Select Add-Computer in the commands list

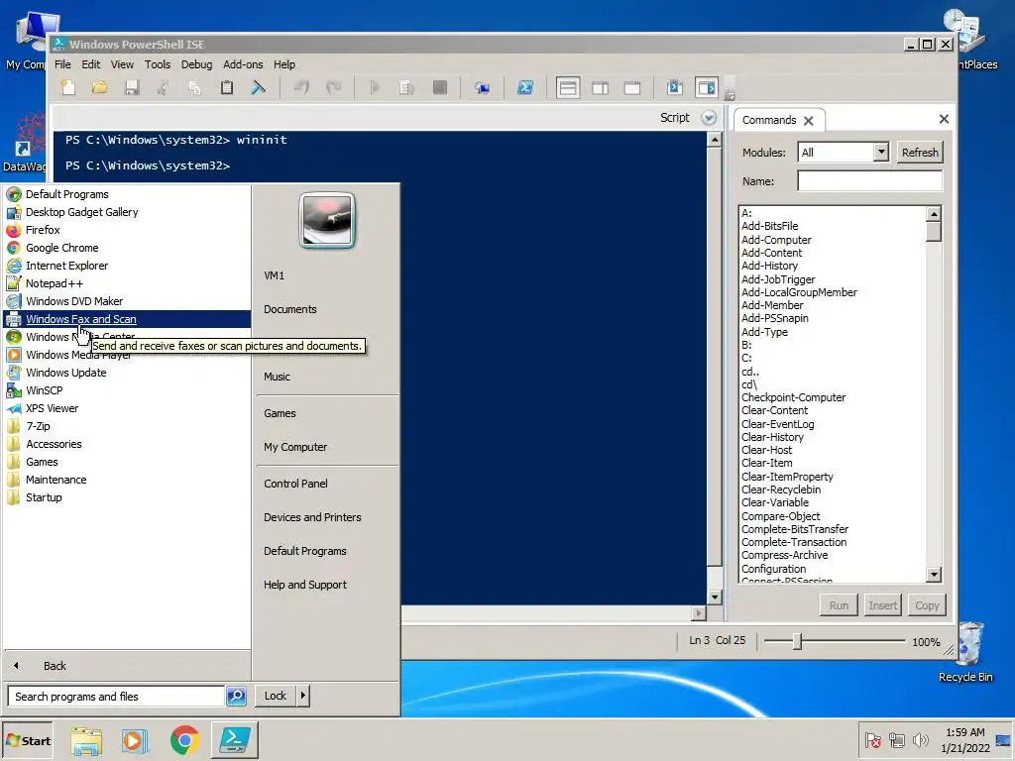pos(776,240)
